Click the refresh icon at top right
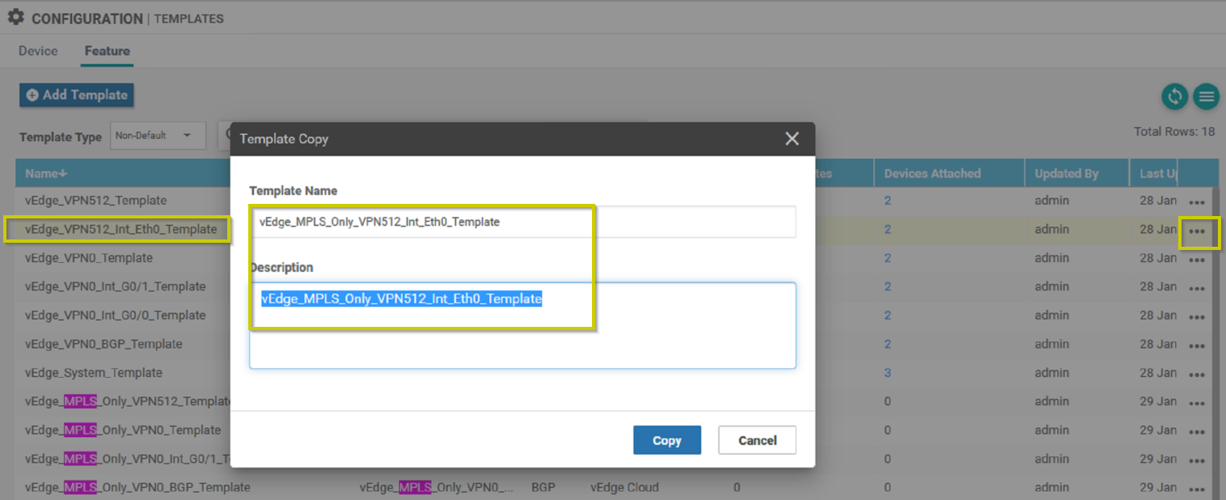Viewport: 1226px width, 500px height. [1174, 97]
